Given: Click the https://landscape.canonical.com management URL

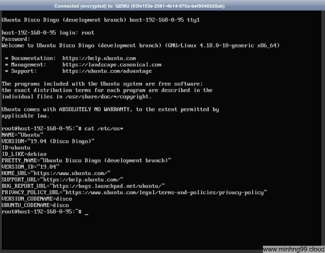Looking at the screenshot, I should click(112, 65).
